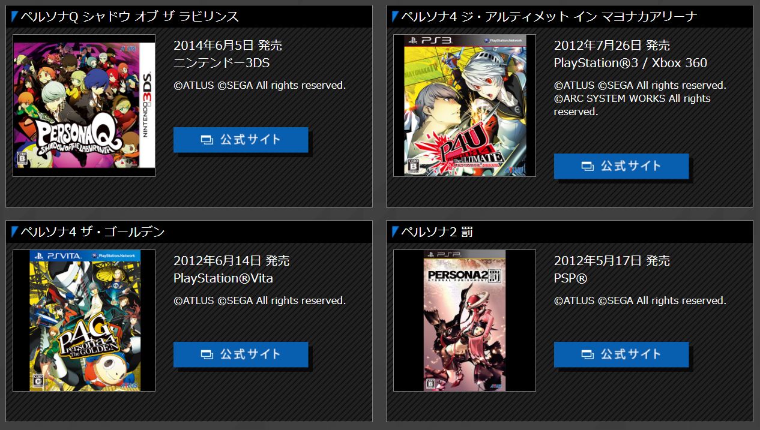Click the window icon in the Persona 2 button

click(588, 354)
